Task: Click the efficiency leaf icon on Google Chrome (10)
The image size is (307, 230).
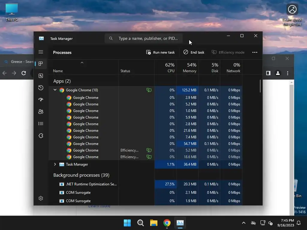Action: point(149,90)
